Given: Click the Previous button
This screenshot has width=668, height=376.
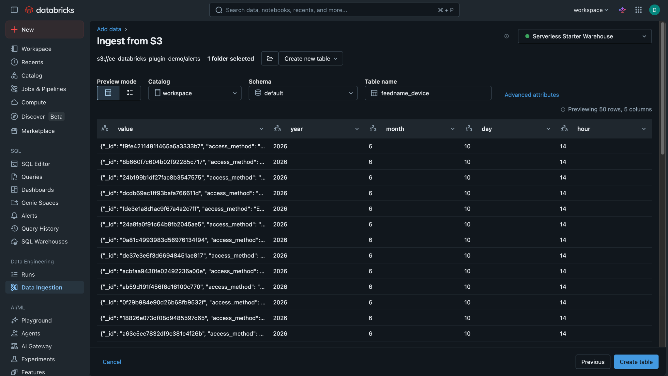Looking at the screenshot, I should coord(593,362).
